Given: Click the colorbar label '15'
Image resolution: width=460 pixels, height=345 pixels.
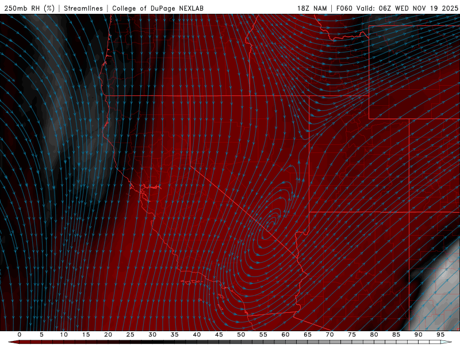Looking at the screenshot, I should (86, 335).
